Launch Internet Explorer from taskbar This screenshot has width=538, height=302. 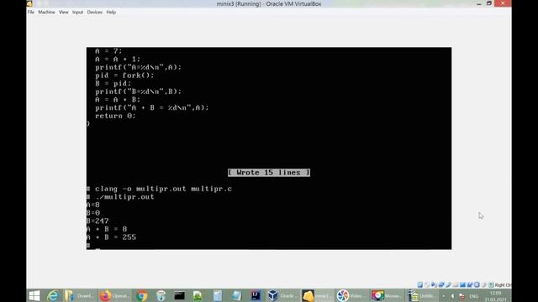tap(53, 295)
